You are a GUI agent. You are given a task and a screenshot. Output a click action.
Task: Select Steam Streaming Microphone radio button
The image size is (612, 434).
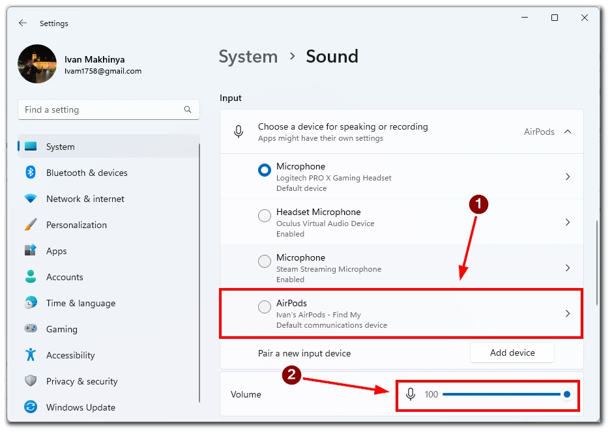tap(264, 261)
